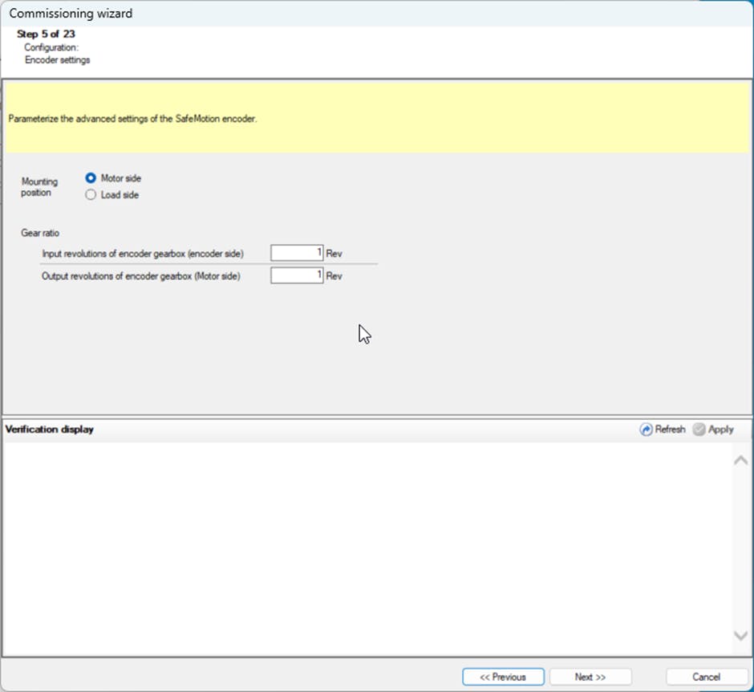Click the input revolutions encoder side field
Screen dimensions: 754x692
[297, 253]
